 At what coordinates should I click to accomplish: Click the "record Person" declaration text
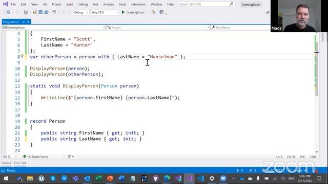(x=48, y=121)
